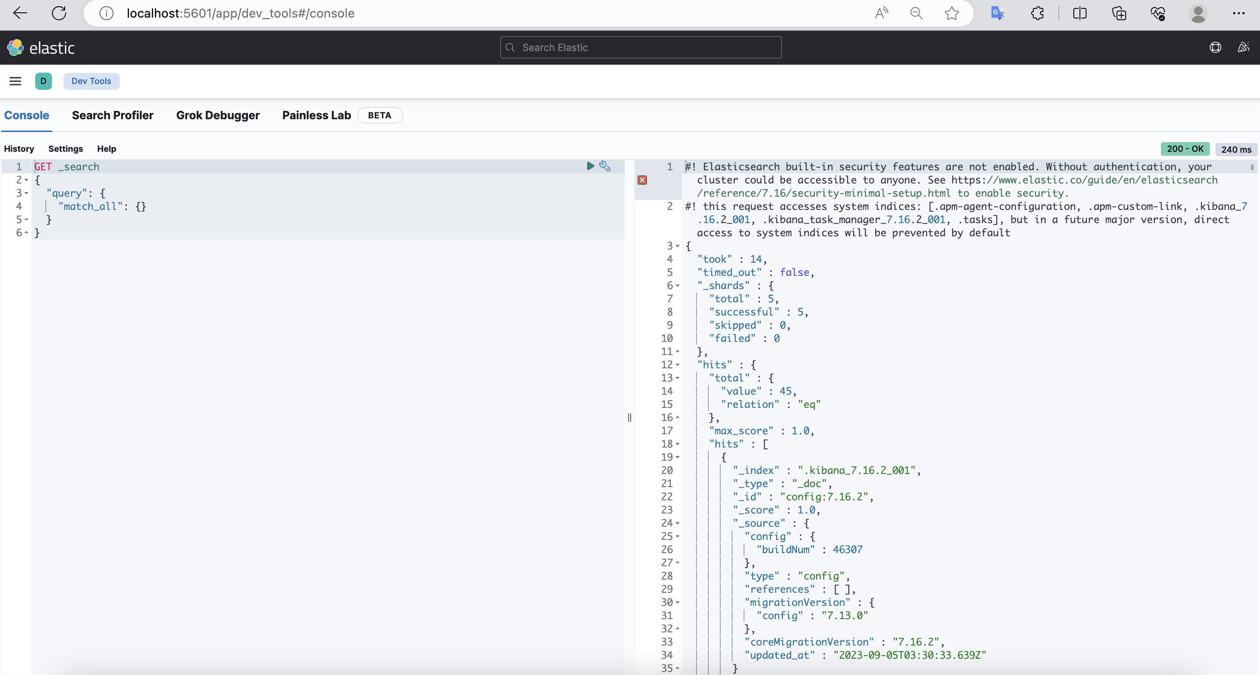Click the Dev Tools panel breadcrumb
Image resolution: width=1260 pixels, height=675 pixels.
pyautogui.click(x=91, y=81)
